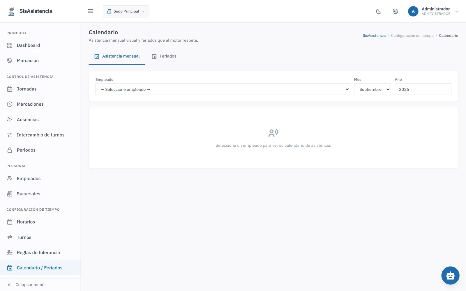
Task: Select Intercambio de turnos menu item
Action: pyautogui.click(x=40, y=135)
